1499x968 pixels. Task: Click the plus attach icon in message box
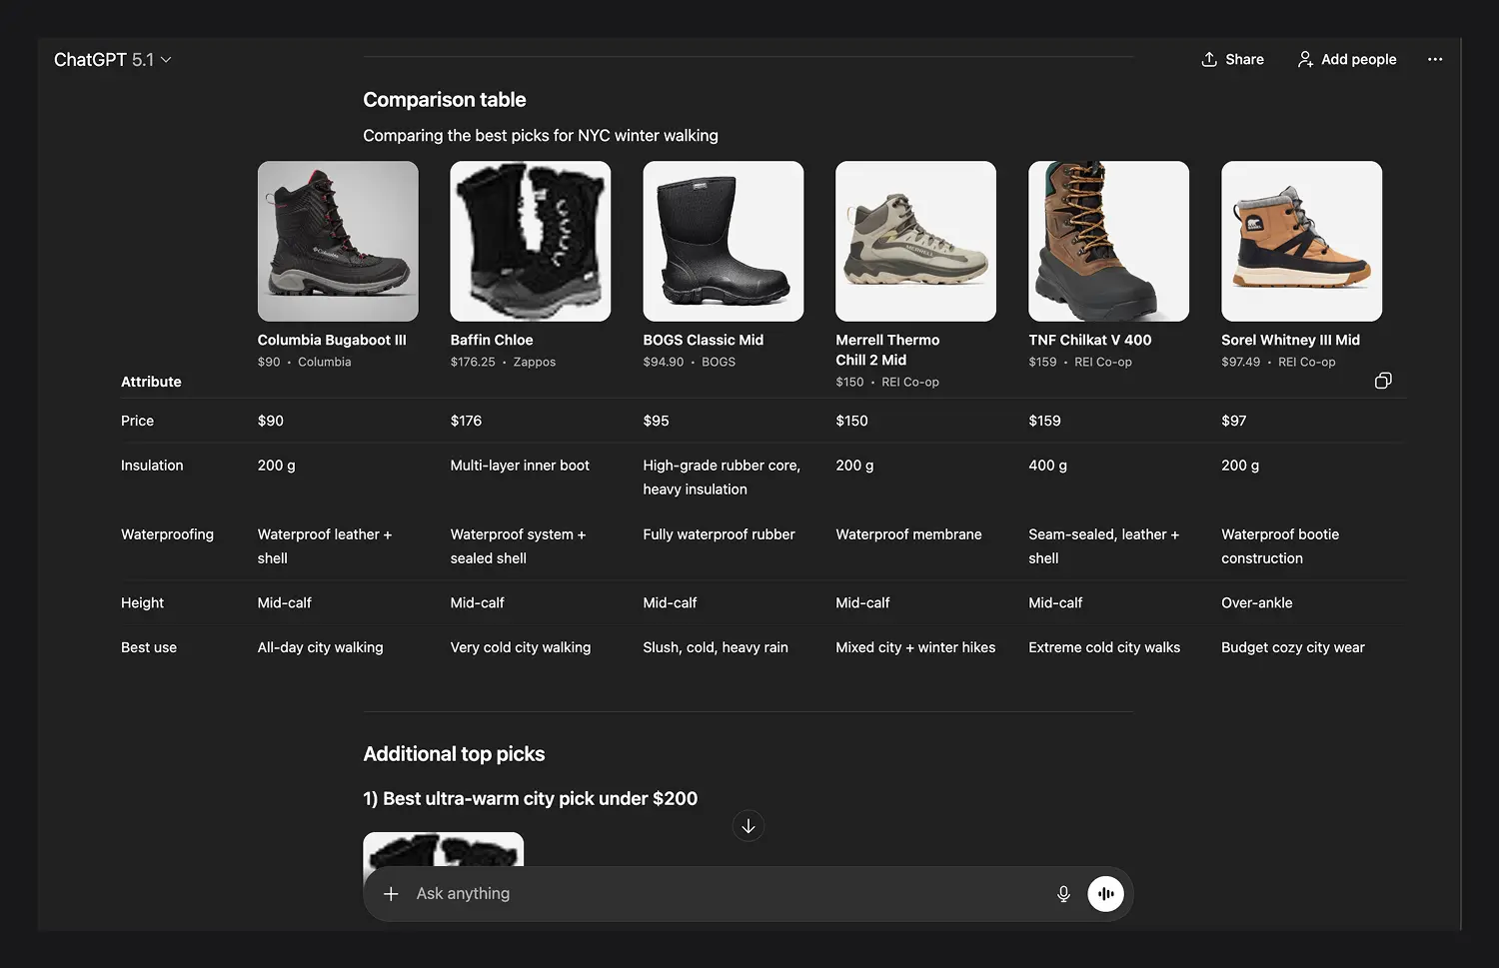(391, 894)
